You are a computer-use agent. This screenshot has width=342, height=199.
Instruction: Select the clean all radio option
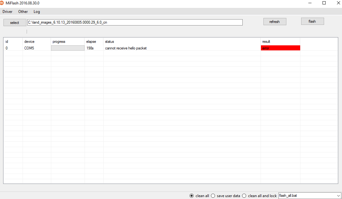pos(199,196)
